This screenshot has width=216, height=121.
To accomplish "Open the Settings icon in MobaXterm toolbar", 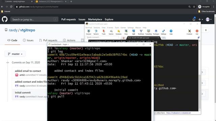I will pos(163,32).
